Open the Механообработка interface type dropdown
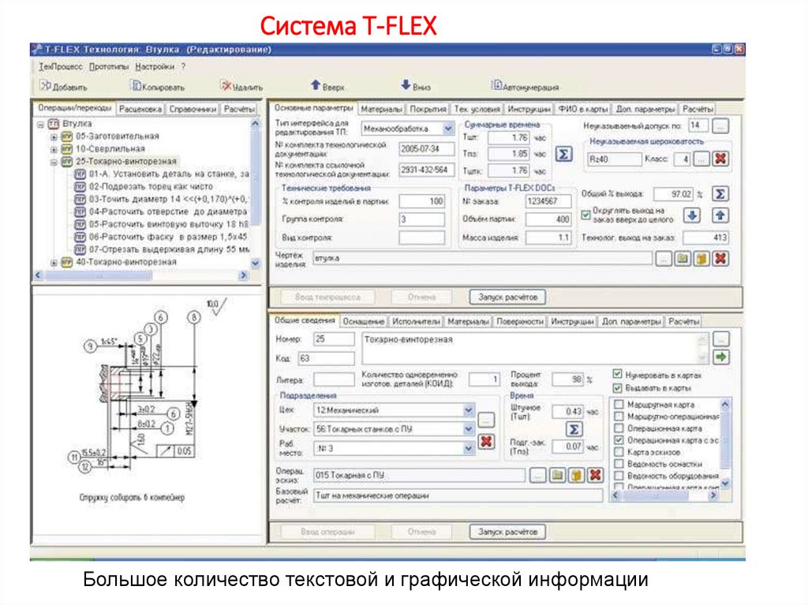The width and height of the screenshot is (808, 605). [448, 129]
